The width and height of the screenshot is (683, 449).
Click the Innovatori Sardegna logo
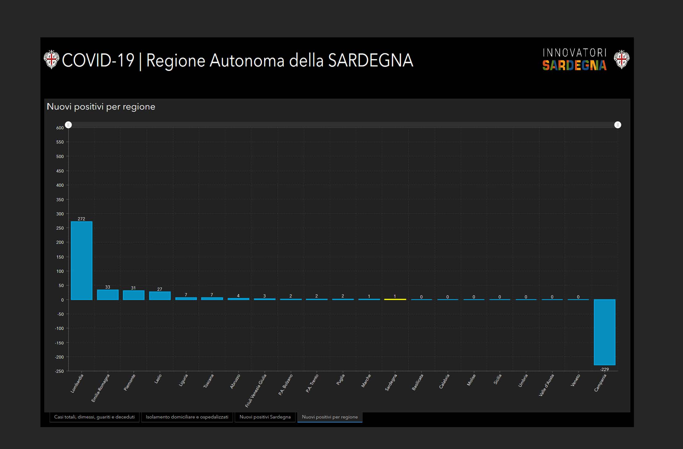point(574,59)
